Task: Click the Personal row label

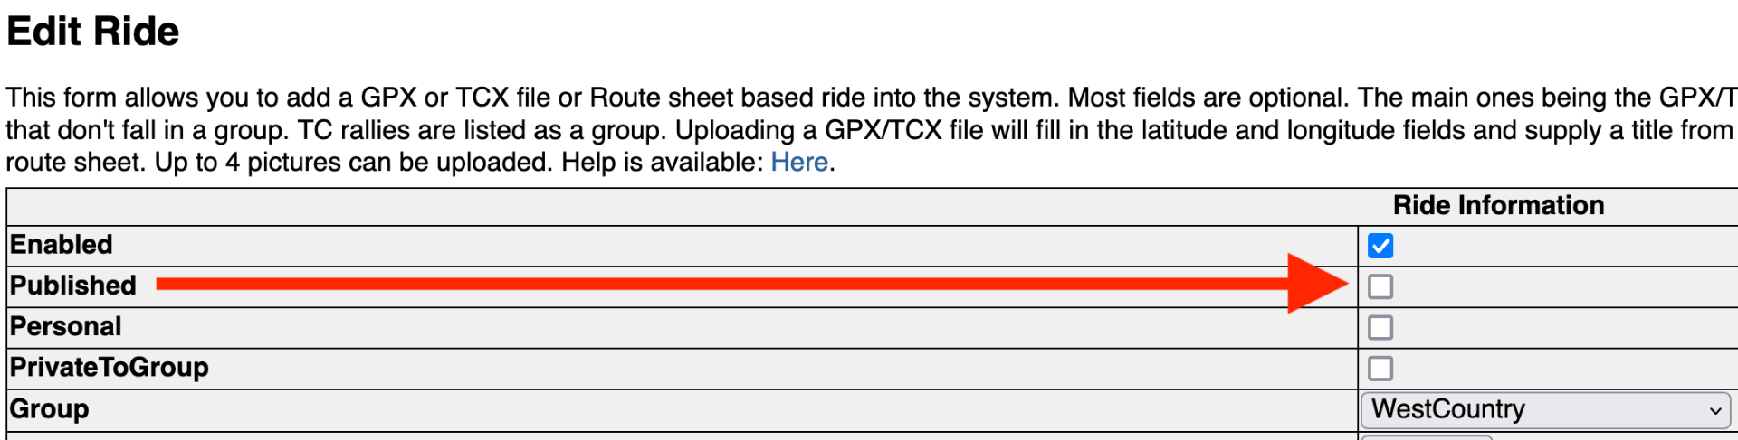Action: pyautogui.click(x=66, y=326)
